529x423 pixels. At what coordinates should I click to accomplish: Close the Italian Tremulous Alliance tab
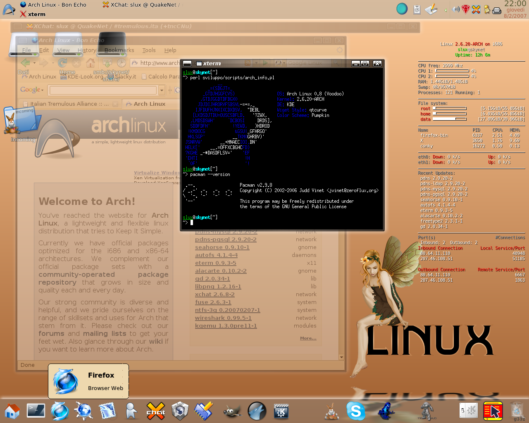tap(115, 104)
